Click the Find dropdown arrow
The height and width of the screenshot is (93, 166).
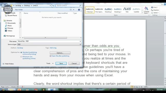click(157, 7)
